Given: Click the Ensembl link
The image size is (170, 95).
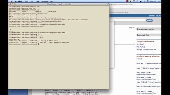Looking at the screenshot, I should 139,59.
